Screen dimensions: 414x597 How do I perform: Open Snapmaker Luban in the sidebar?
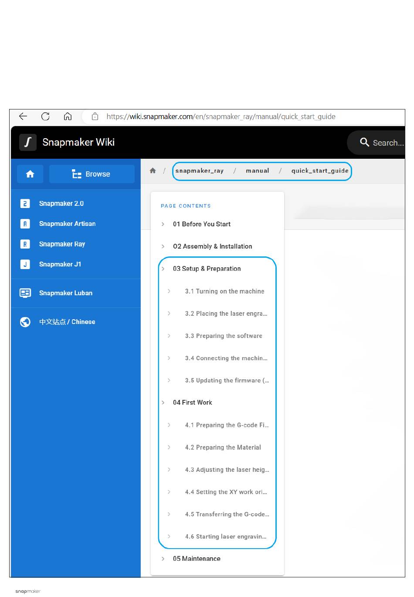click(66, 293)
